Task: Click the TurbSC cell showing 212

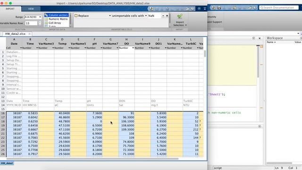Action: coord(191,129)
